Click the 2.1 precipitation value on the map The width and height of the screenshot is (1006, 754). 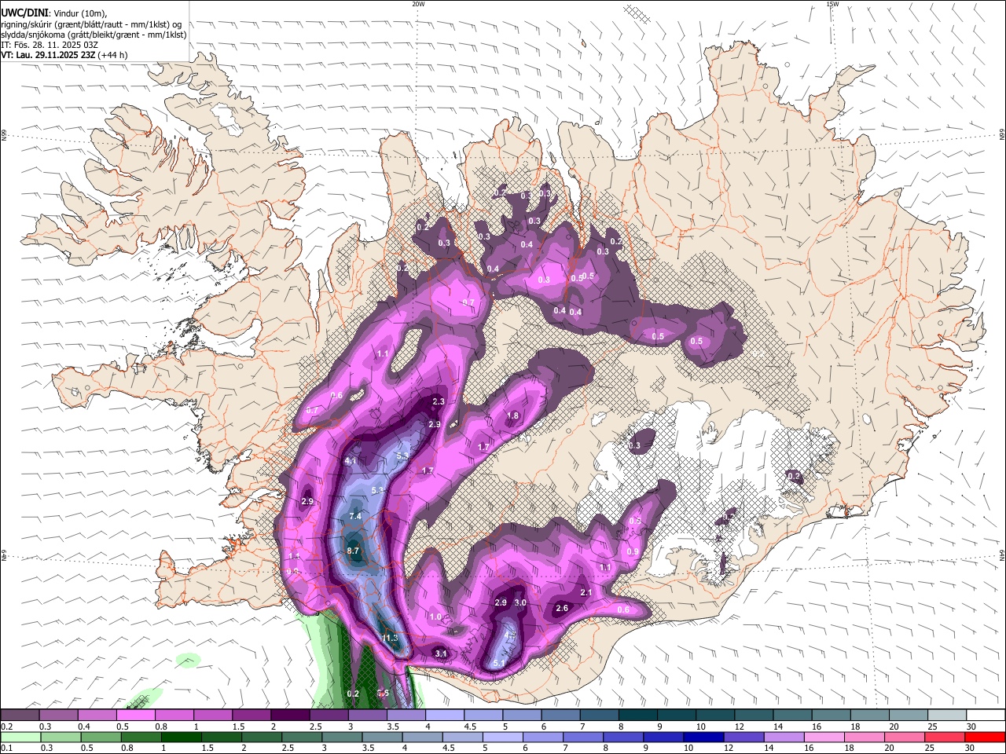(x=586, y=592)
